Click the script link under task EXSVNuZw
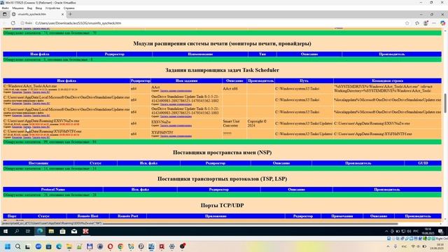 (x=176, y=125)
